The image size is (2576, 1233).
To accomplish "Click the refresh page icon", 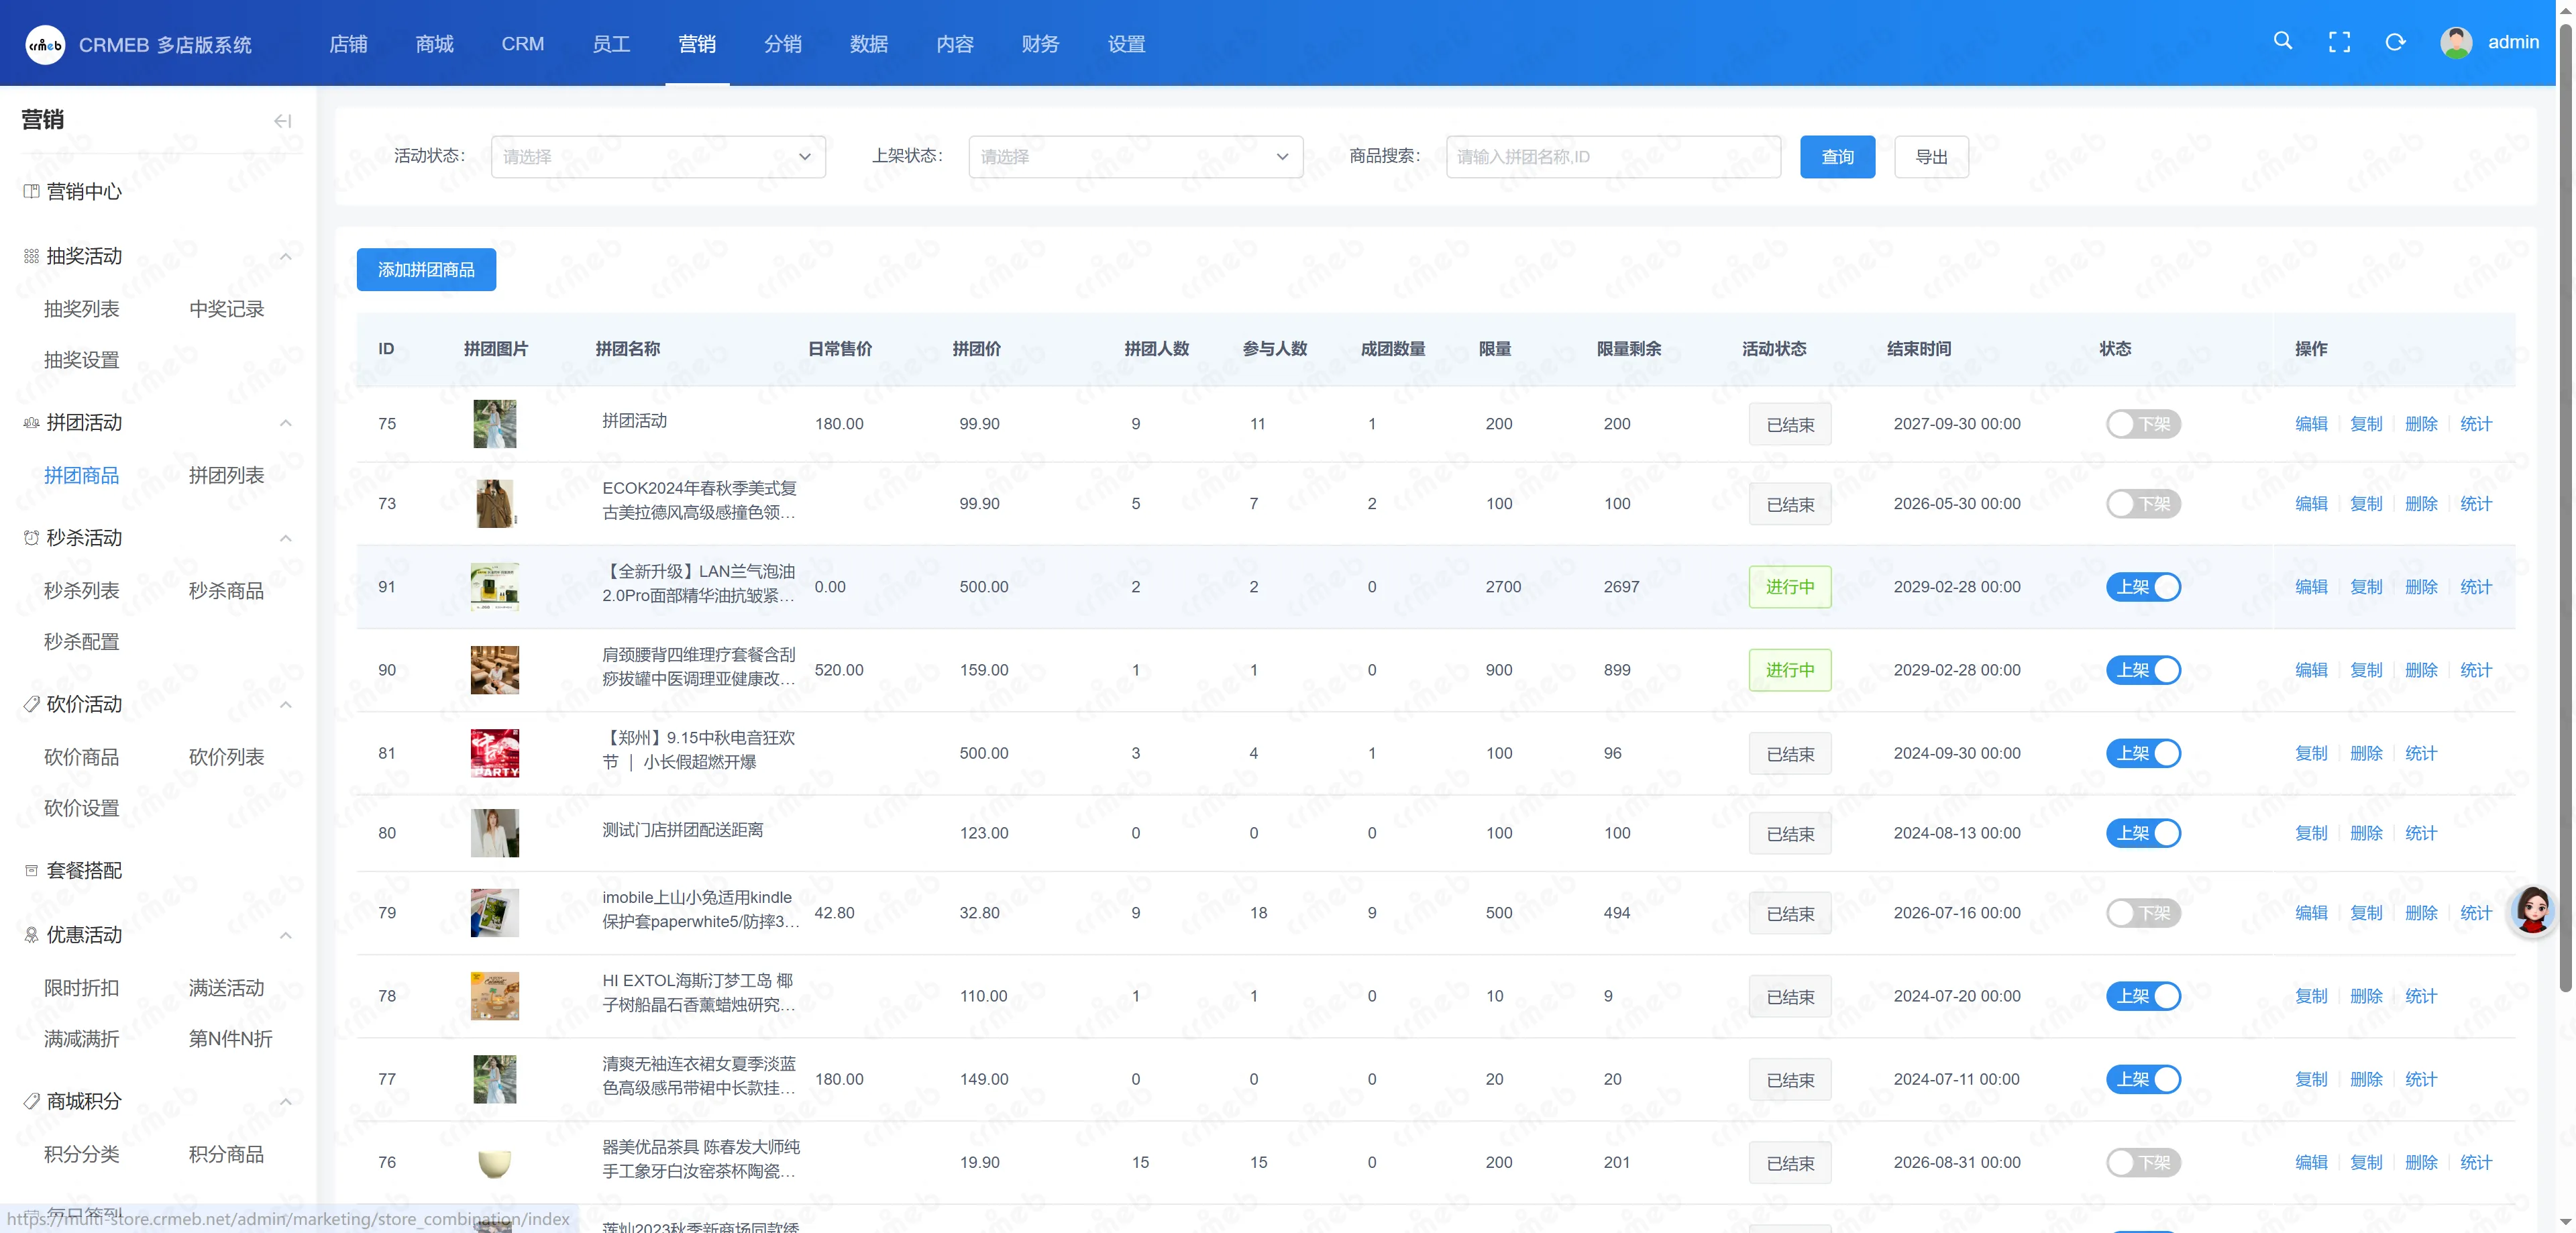I will pyautogui.click(x=2395, y=42).
